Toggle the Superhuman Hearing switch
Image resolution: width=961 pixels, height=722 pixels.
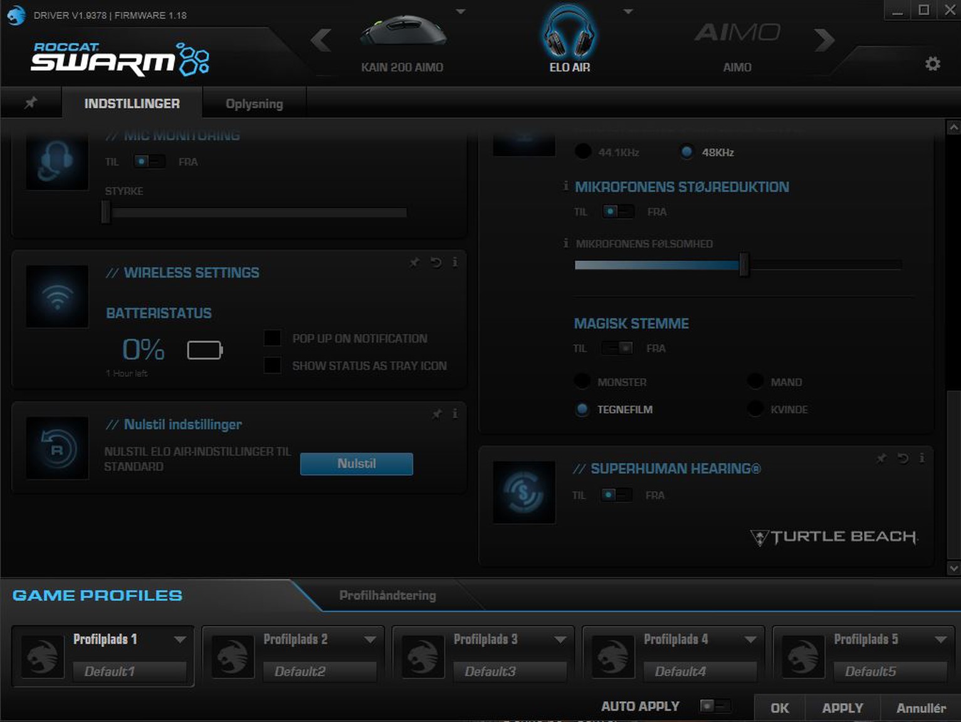point(616,495)
